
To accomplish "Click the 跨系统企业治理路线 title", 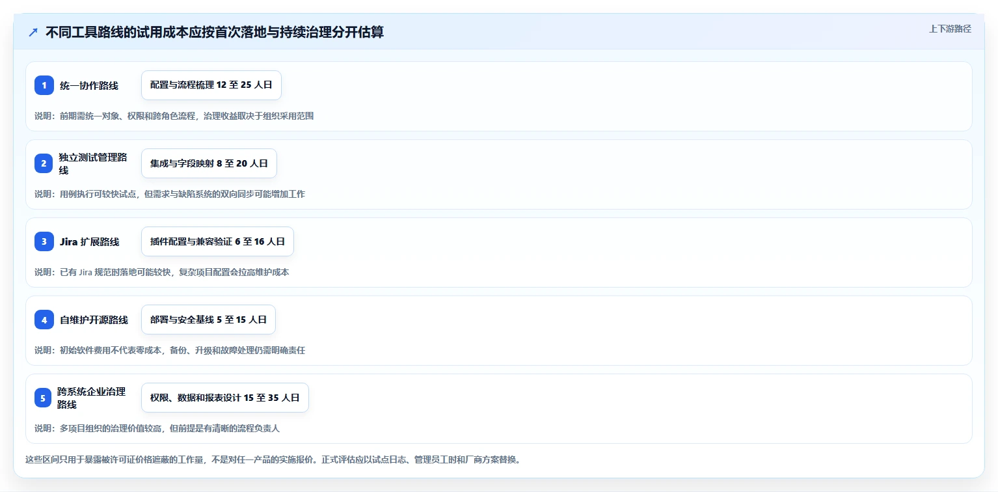I will point(92,398).
